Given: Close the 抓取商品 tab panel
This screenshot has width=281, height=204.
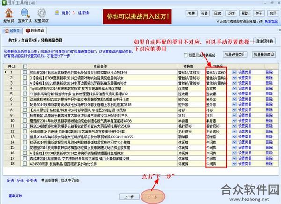Looking at the screenshot, I should pyautogui.click(x=280, y=30).
